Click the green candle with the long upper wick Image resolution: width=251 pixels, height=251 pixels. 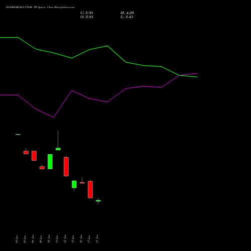[x=58, y=149]
